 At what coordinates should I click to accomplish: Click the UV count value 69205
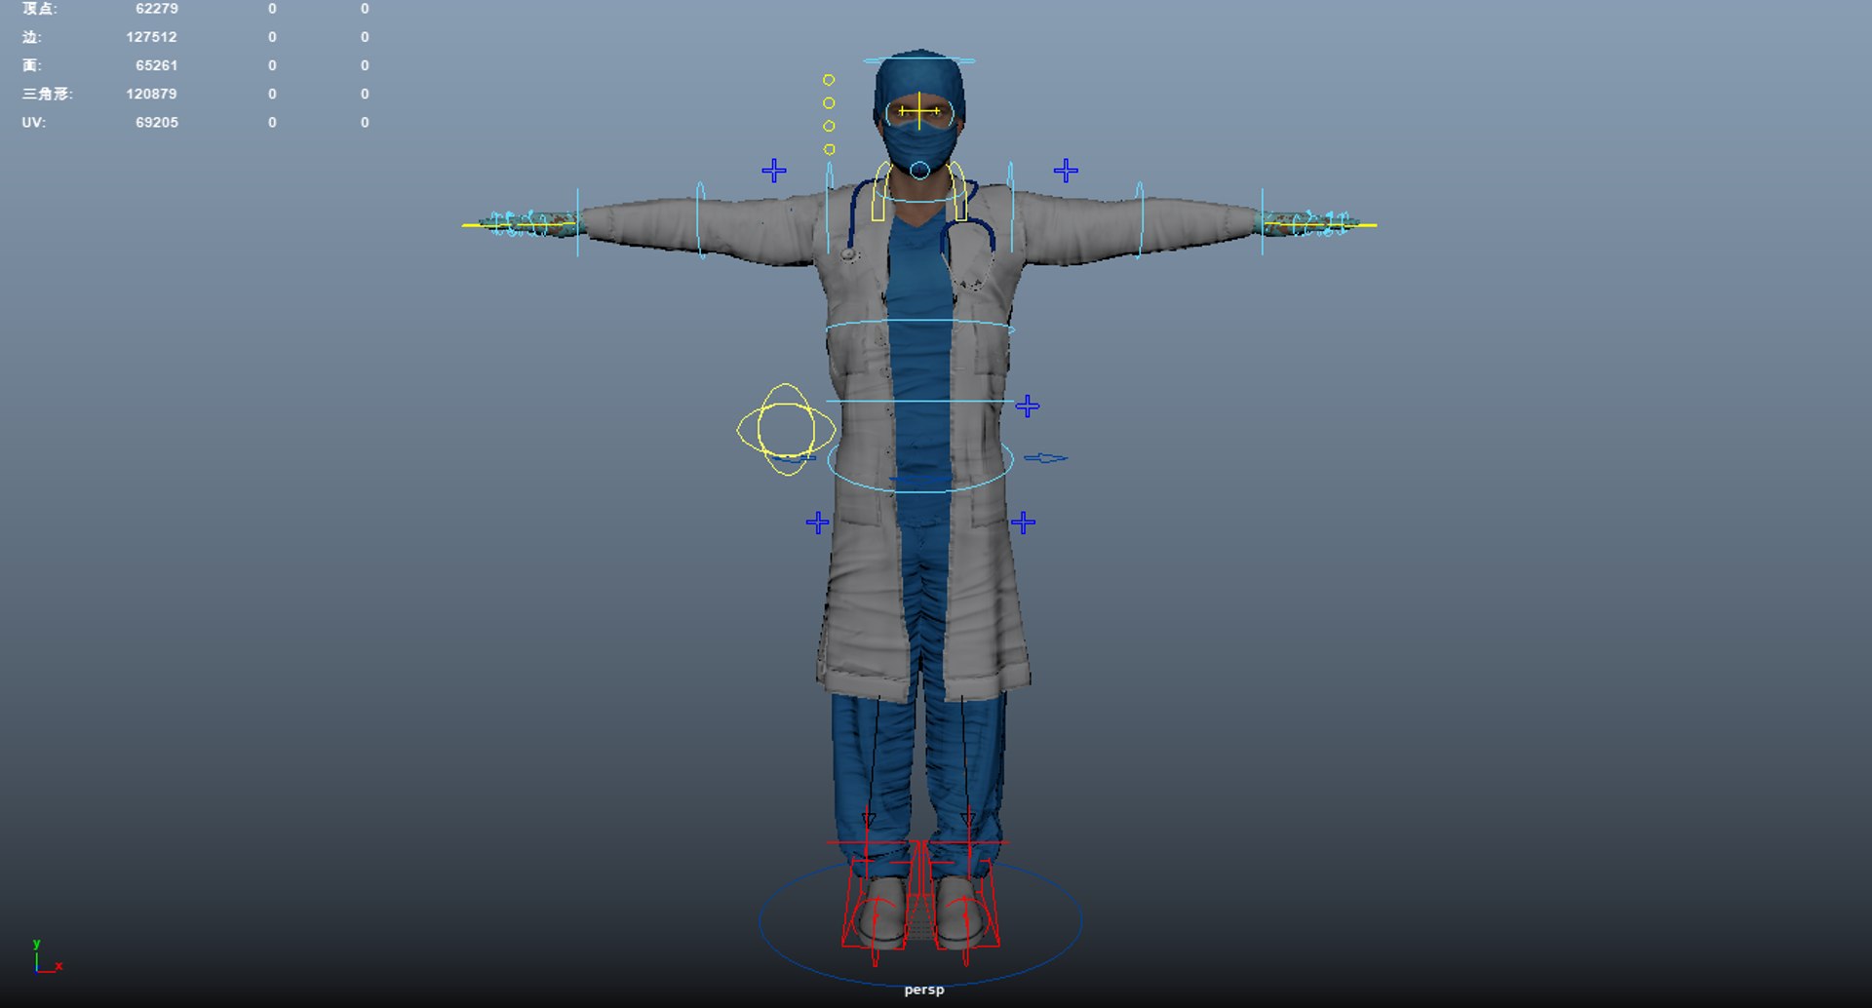click(x=157, y=122)
